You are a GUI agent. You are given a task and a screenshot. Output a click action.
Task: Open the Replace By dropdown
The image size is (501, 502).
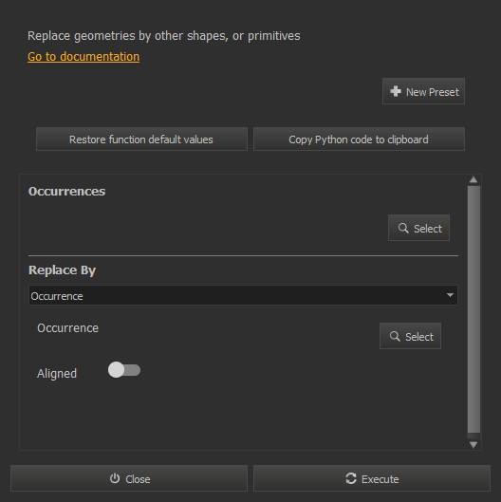(x=243, y=295)
